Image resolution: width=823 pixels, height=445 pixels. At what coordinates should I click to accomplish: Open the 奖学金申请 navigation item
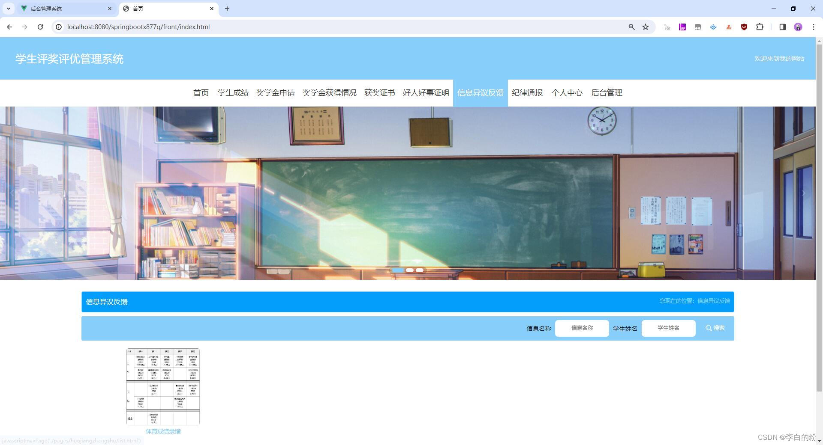point(275,93)
